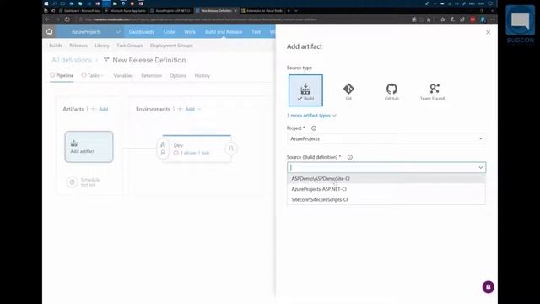The height and width of the screenshot is (304, 540).
Task: Open the Build and Release hub
Action: pyautogui.click(x=224, y=32)
